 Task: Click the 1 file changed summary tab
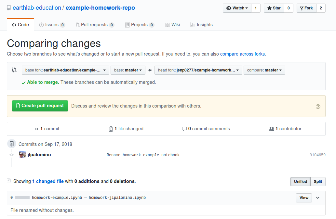click(x=126, y=129)
